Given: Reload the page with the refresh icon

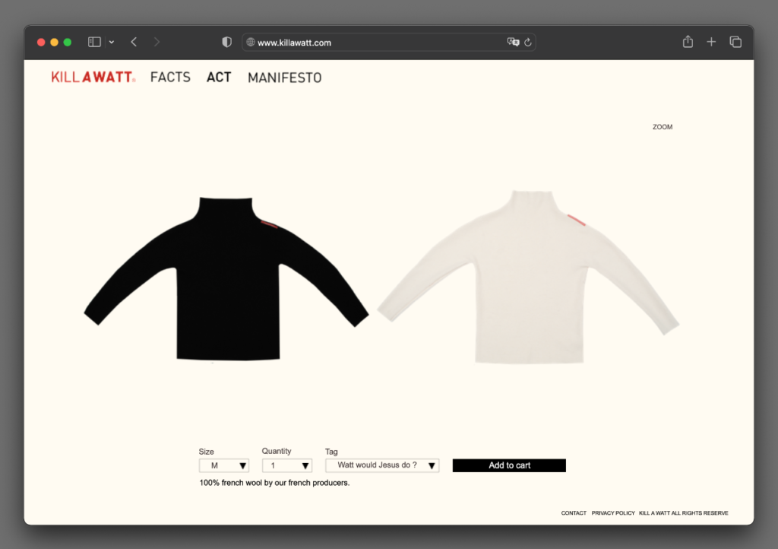Looking at the screenshot, I should pyautogui.click(x=528, y=43).
